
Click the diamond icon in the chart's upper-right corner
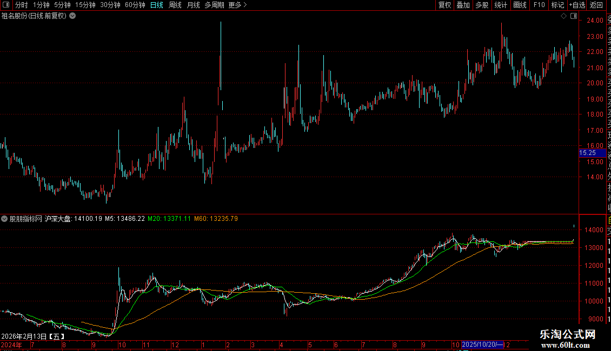click(563, 16)
